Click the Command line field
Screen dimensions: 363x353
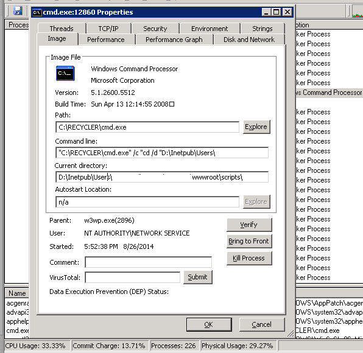pos(162,153)
